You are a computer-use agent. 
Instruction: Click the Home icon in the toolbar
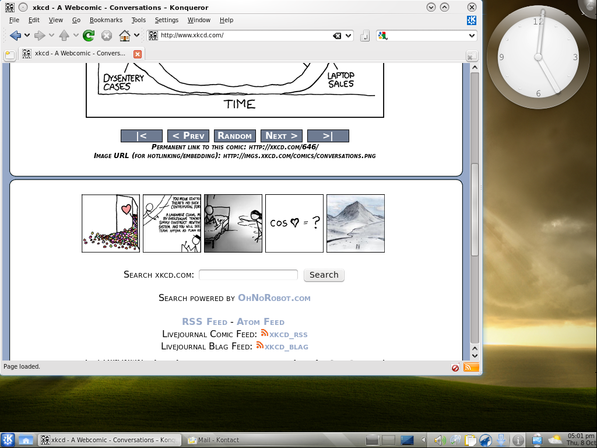pyautogui.click(x=124, y=36)
